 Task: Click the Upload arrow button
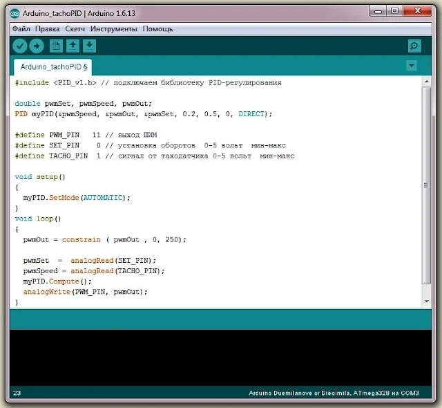pos(37,46)
